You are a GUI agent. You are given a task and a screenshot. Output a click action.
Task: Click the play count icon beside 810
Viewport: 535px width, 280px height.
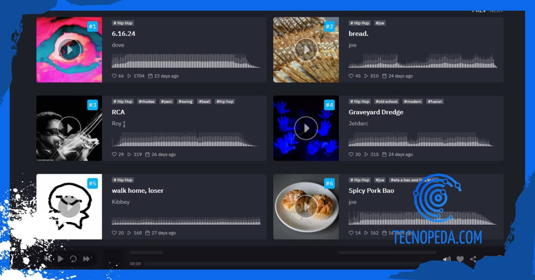coord(366,76)
